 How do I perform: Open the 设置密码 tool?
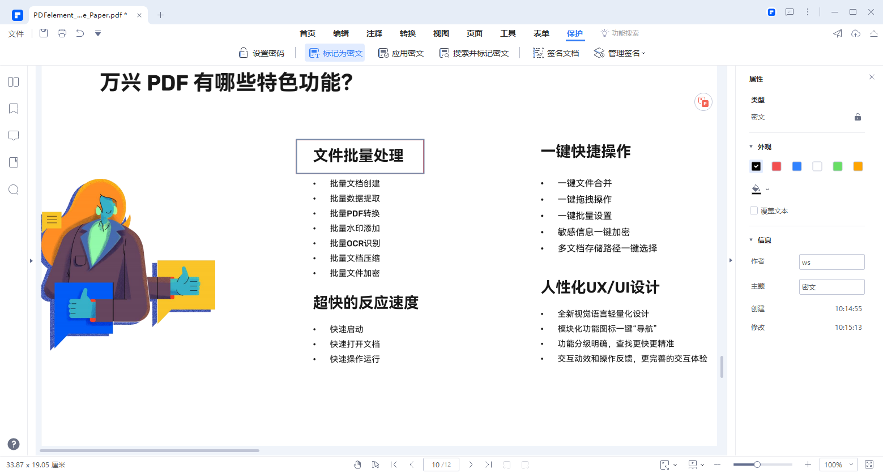(x=262, y=53)
